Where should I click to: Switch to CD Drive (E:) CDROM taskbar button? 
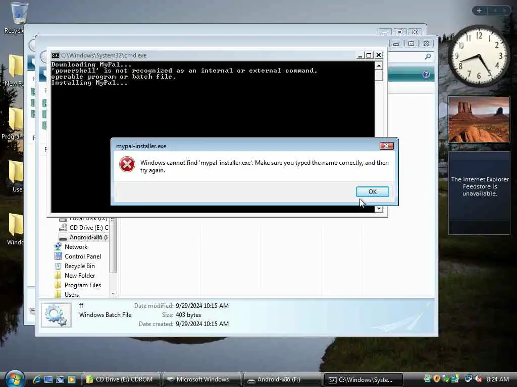(120, 379)
